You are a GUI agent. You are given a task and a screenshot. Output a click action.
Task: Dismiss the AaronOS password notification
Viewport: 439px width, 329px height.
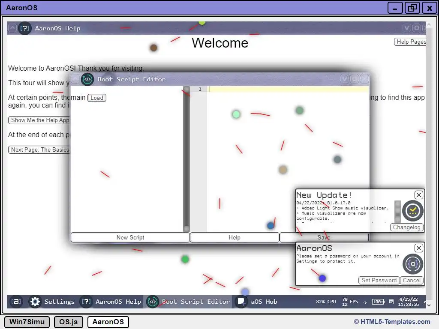pos(418,248)
